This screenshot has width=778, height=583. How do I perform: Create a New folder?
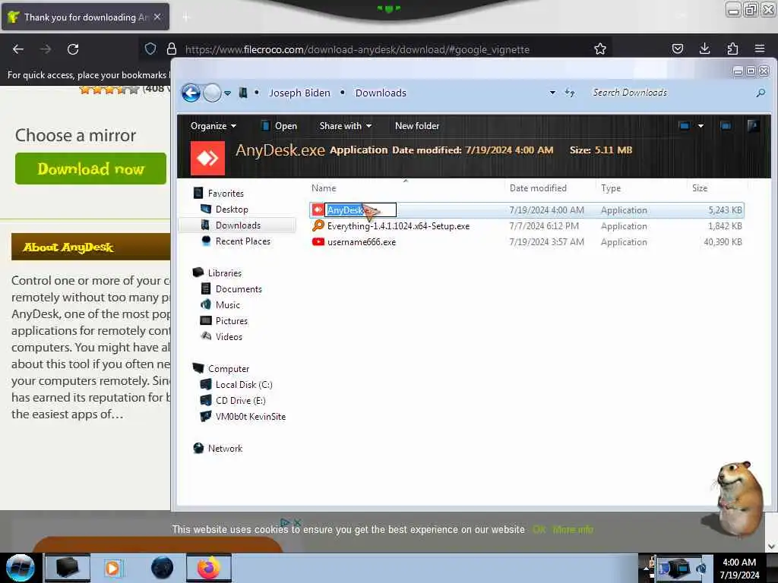(x=417, y=126)
